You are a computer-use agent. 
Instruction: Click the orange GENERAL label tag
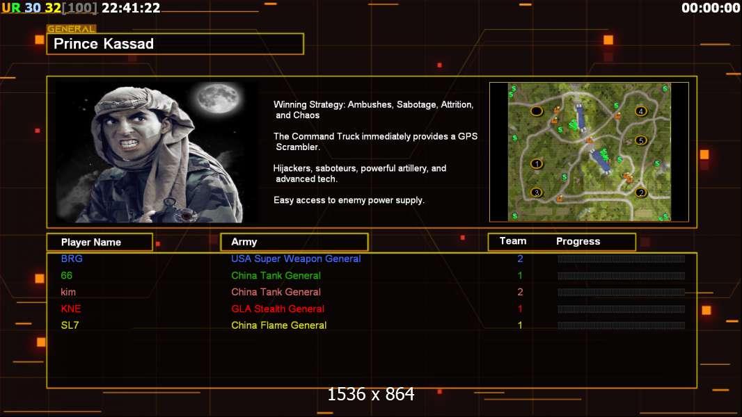[72, 28]
